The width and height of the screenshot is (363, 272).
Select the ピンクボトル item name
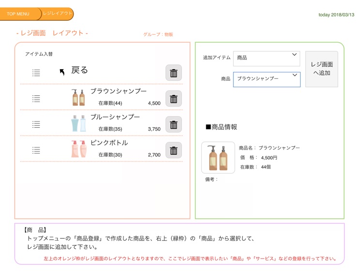[x=109, y=143]
